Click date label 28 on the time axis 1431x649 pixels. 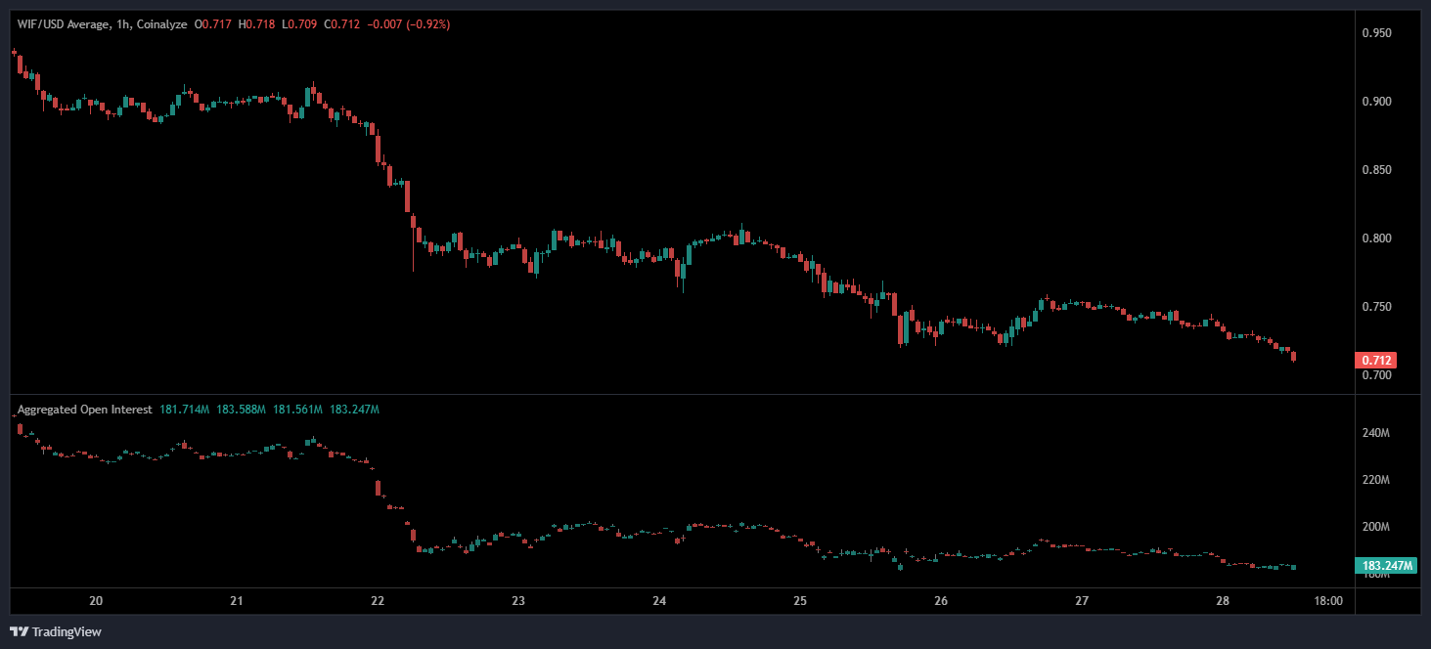(1223, 600)
